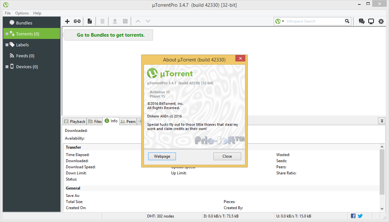Click Go to Bundles to get torrents banner
Image resolution: width=389 pixels, height=222 pixels.
pos(108,35)
